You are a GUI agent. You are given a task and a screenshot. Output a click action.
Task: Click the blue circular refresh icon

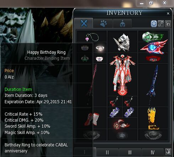154,24
